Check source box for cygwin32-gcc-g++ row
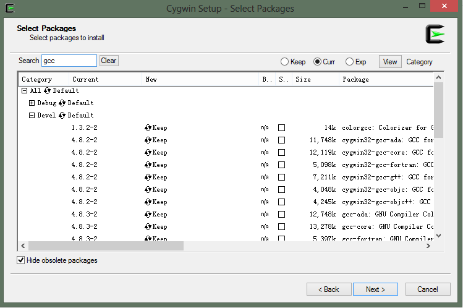The height and width of the screenshot is (308, 463). coord(282,178)
